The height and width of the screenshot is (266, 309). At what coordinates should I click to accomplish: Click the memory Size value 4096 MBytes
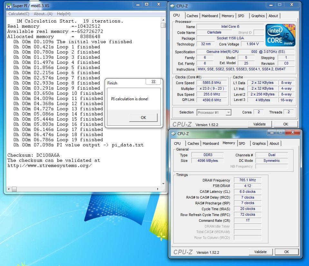tap(208, 161)
